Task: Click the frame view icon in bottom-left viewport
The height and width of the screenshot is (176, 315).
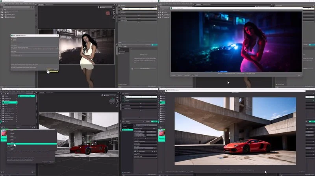Action: click(x=117, y=104)
